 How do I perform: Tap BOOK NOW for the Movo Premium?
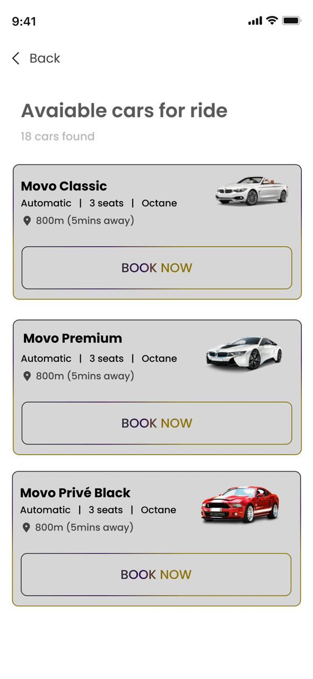pos(156,423)
